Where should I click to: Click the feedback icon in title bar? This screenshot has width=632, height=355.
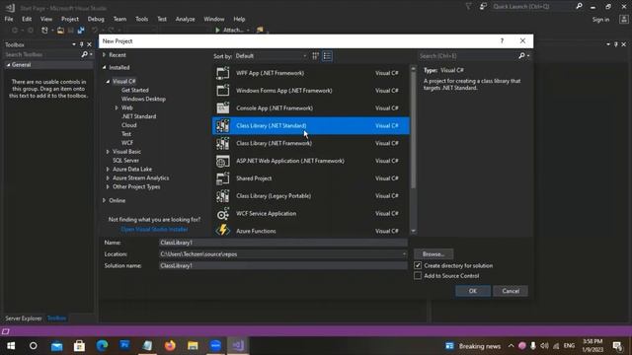tap(483, 7)
